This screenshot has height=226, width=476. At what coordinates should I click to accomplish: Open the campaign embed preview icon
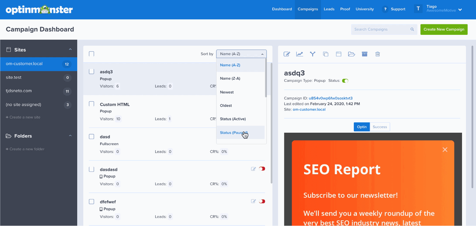point(339,54)
